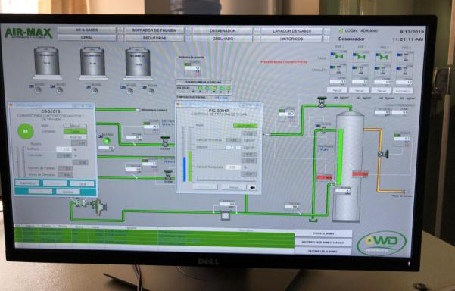Image resolution: width=455 pixels, height=291 pixels.
Task: Open the GRELHADO screen
Action: point(223,39)
